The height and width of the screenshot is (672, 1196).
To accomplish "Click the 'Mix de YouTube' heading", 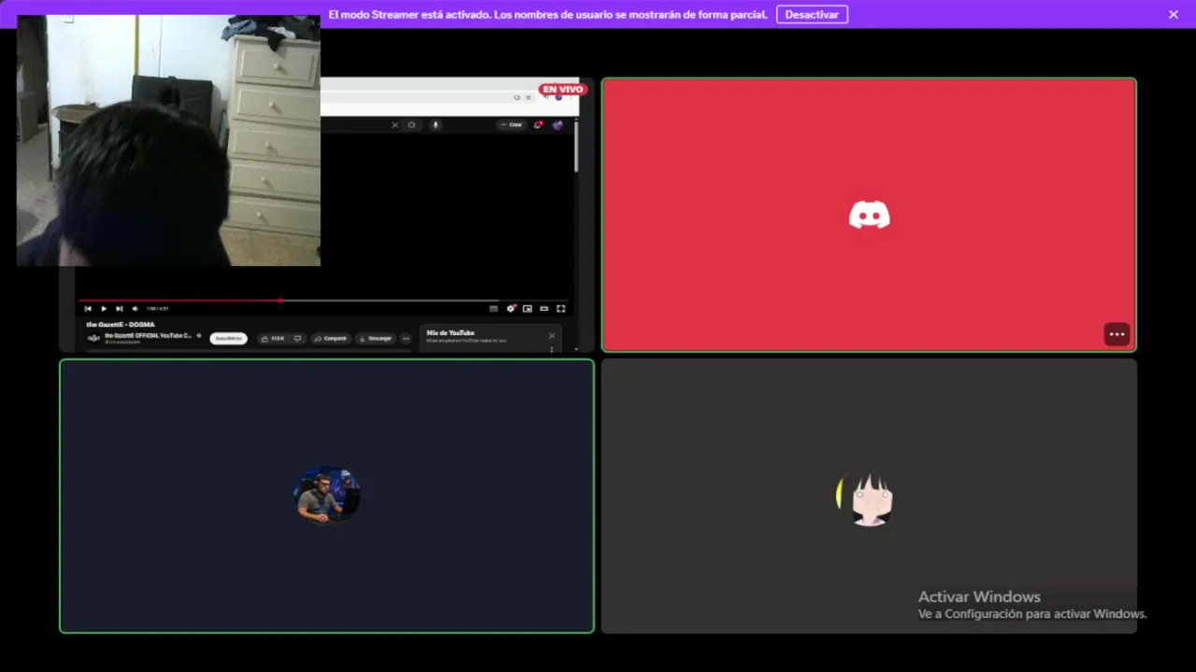I will (x=450, y=333).
